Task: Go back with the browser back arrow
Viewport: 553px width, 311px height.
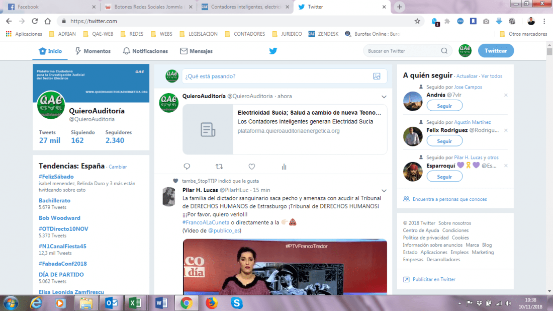Action: (x=9, y=21)
